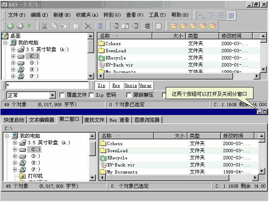Expand (E:) drive node in 第二窗口 tree
The image size is (269, 202).
pyautogui.click(x=15, y=163)
